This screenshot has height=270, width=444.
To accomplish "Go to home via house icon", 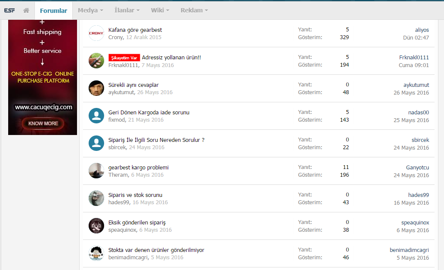I will 26,10.
